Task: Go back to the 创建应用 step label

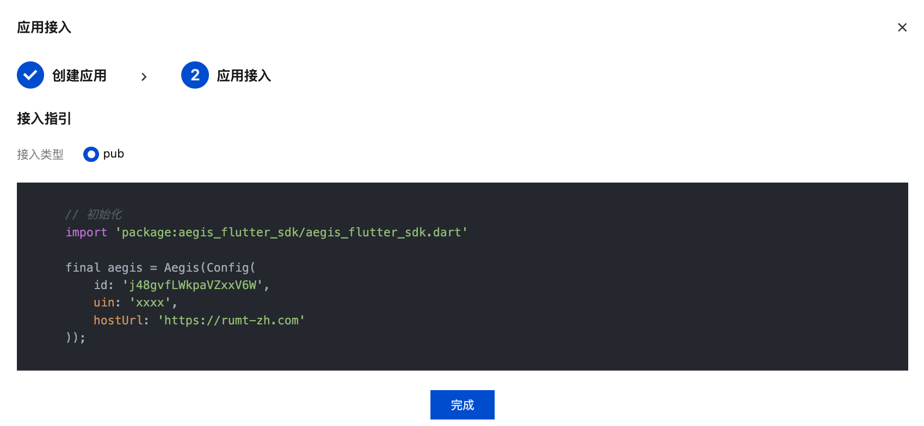Action: pos(79,76)
